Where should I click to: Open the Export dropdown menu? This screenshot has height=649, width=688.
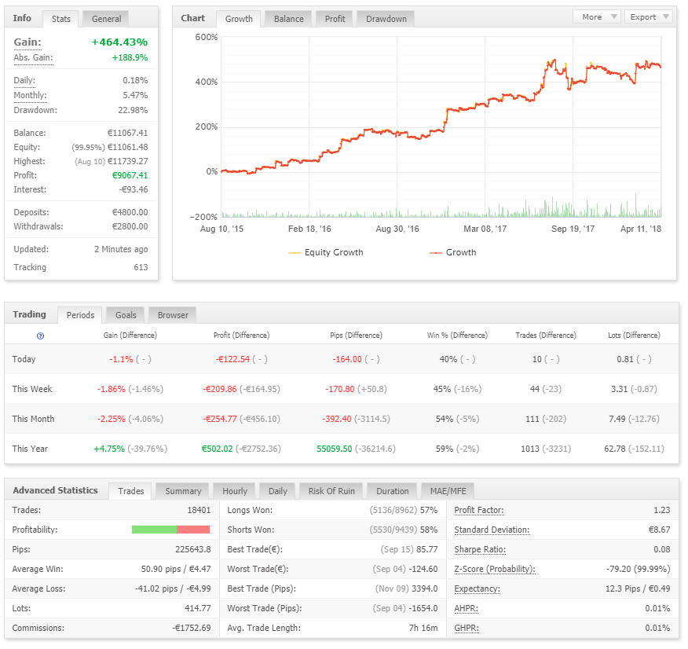[649, 16]
